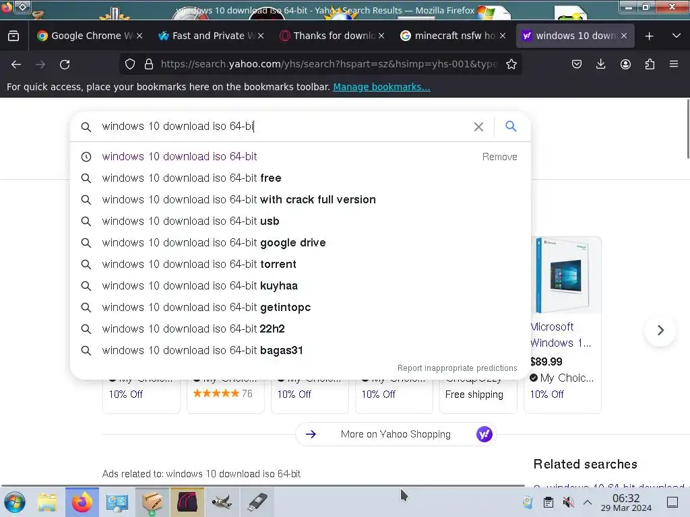690x517 pixels.
Task: List all tabs dropdown arrow
Action: [677, 36]
